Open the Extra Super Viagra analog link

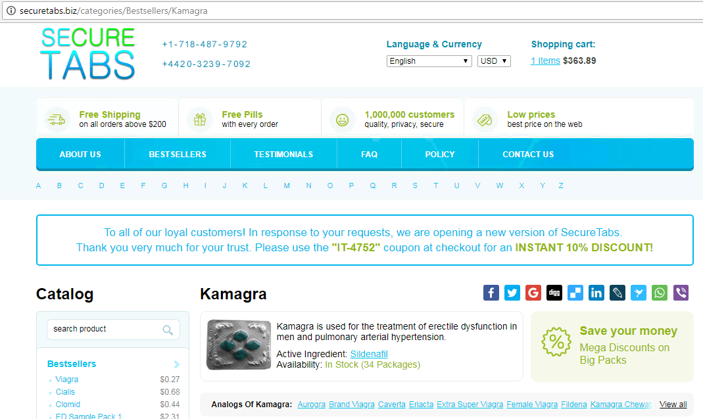click(x=470, y=404)
